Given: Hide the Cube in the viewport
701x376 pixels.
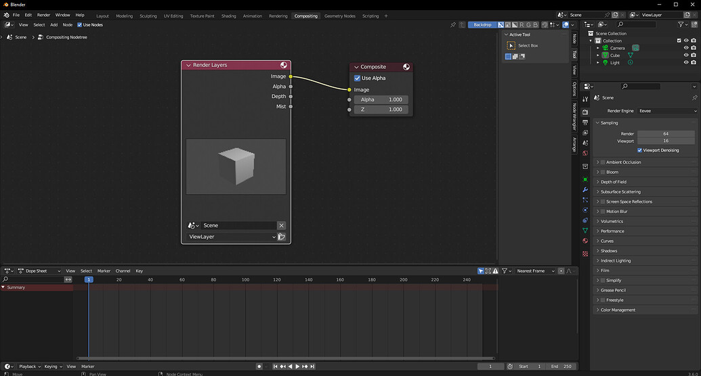Looking at the screenshot, I should pos(686,55).
